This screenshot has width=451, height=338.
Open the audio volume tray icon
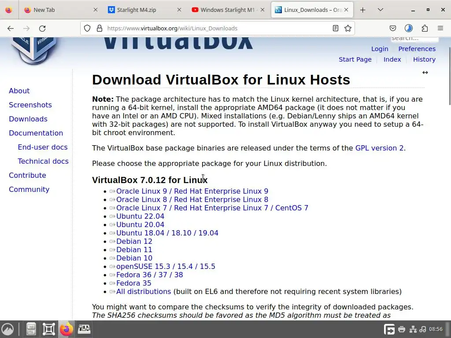(423, 329)
